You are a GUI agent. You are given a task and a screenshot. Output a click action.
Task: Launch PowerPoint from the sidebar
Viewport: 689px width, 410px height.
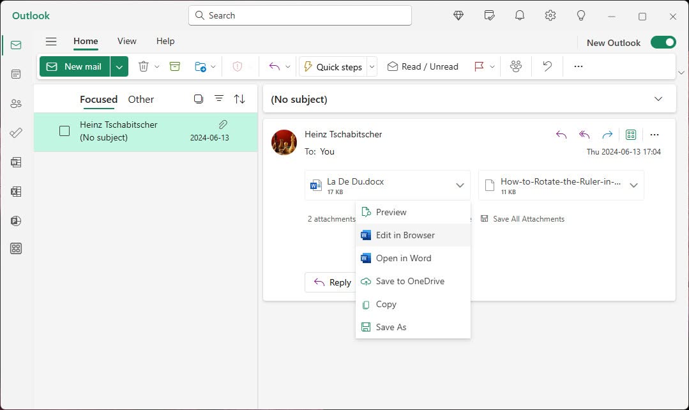(16, 220)
